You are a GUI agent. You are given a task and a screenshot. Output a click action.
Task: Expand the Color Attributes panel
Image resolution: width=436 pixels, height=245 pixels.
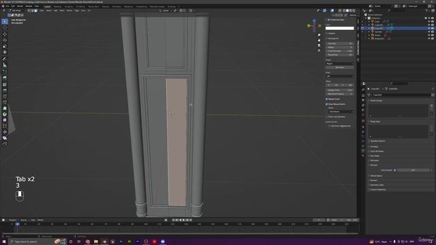377,151
